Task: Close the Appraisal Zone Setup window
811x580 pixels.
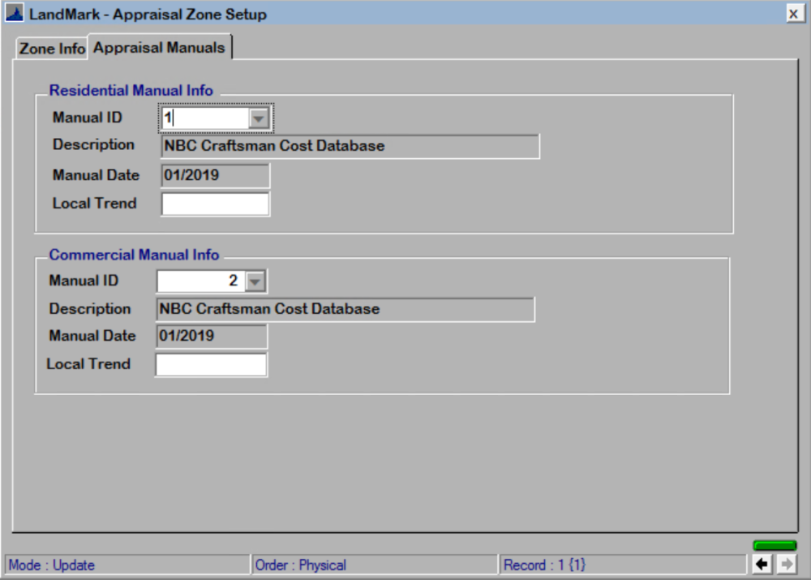Action: pos(794,13)
